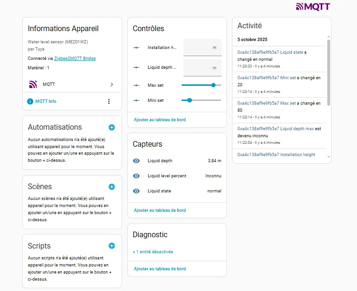
Task: Click the Activité panel scrollbar
Action: (329, 73)
